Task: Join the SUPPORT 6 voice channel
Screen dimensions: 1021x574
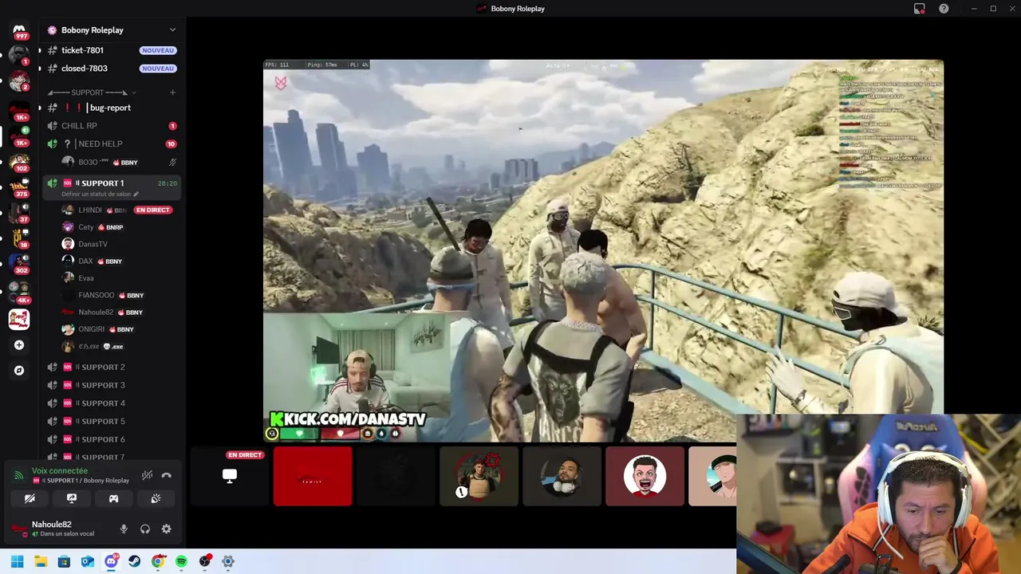Action: point(112,439)
